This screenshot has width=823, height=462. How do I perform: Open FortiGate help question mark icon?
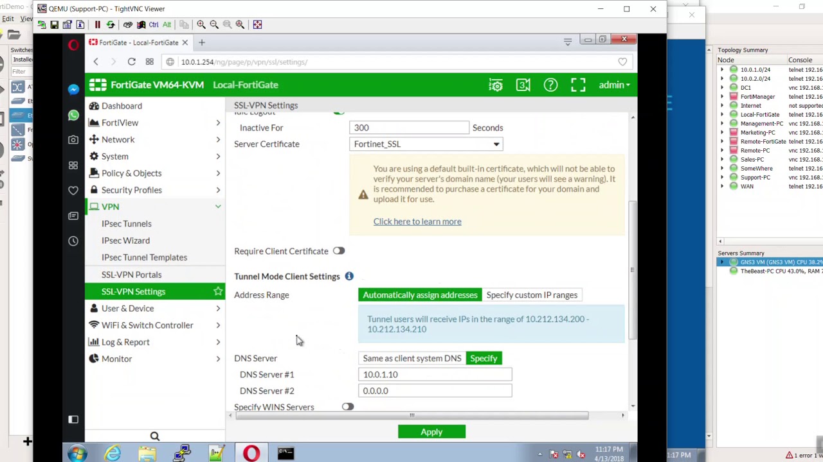click(x=550, y=85)
